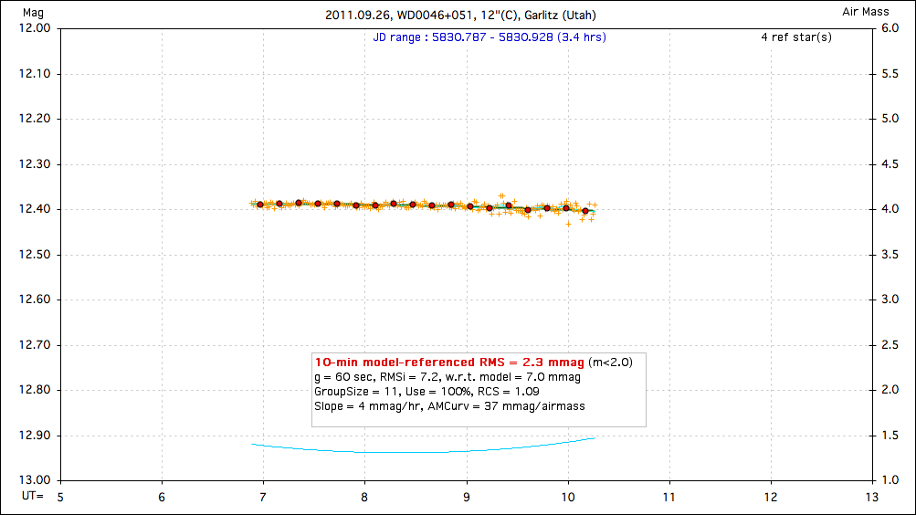Click the blue JD range text
Image resolution: width=916 pixels, height=515 pixels.
pyautogui.click(x=490, y=37)
